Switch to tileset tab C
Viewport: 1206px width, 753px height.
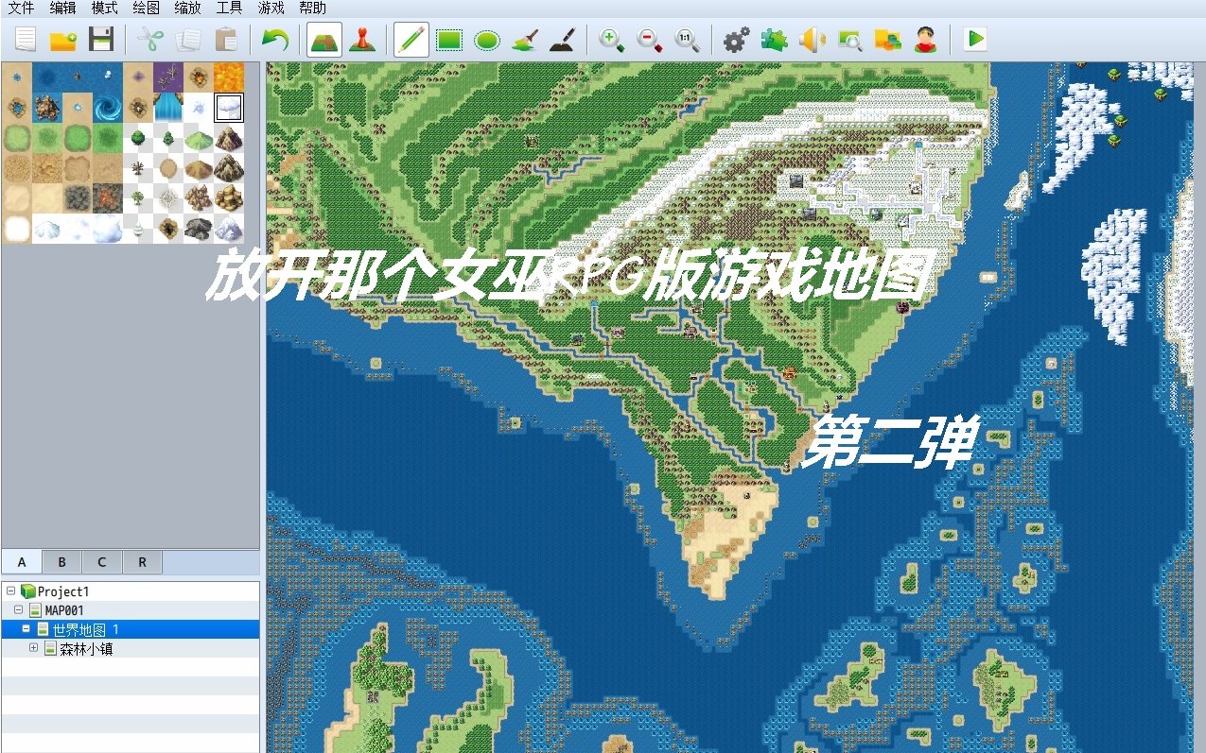pyautogui.click(x=101, y=562)
